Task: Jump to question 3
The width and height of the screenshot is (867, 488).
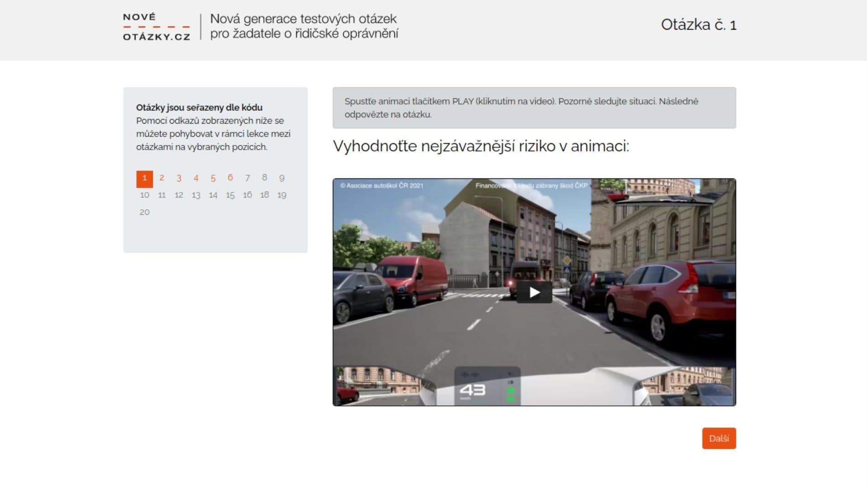Action: [178, 178]
